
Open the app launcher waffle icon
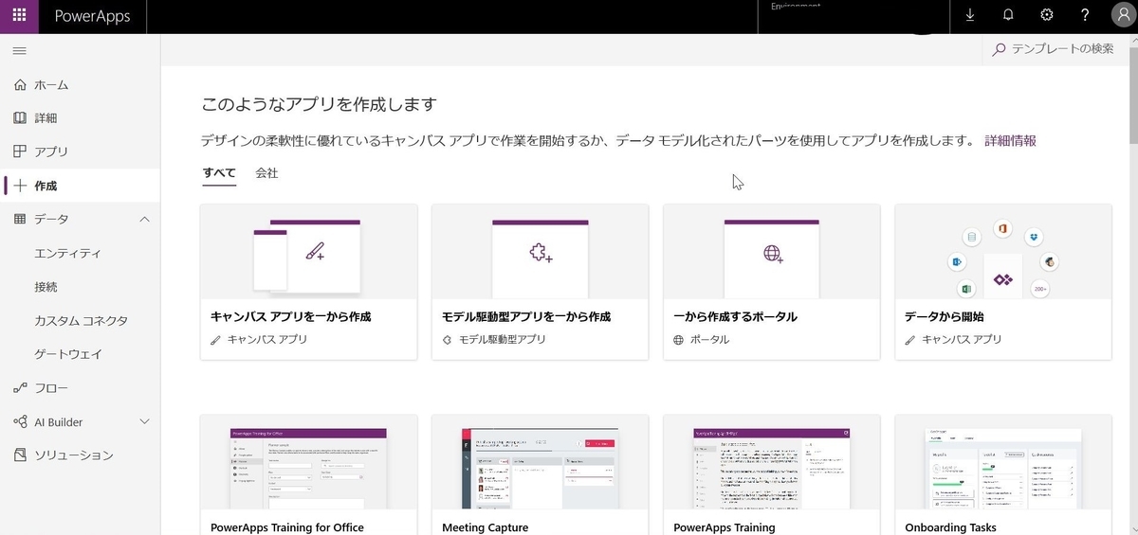[19, 16]
